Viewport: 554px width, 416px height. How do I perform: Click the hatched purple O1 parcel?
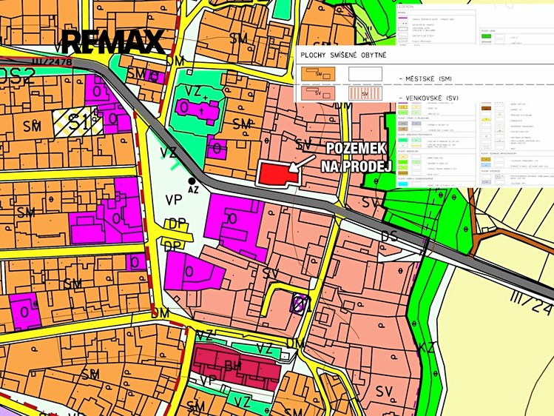(301, 304)
